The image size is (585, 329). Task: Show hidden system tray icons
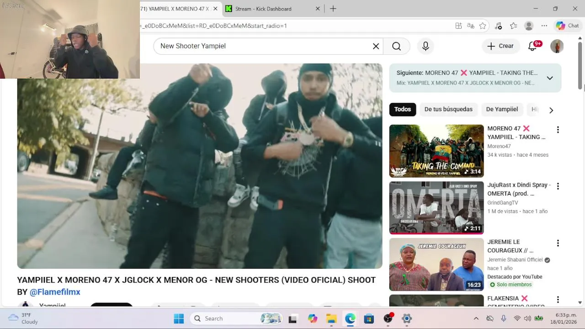pyautogui.click(x=476, y=318)
